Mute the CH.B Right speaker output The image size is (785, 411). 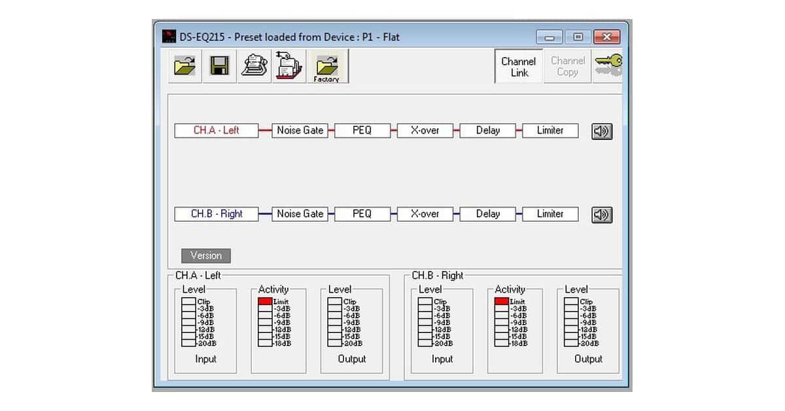click(x=601, y=214)
